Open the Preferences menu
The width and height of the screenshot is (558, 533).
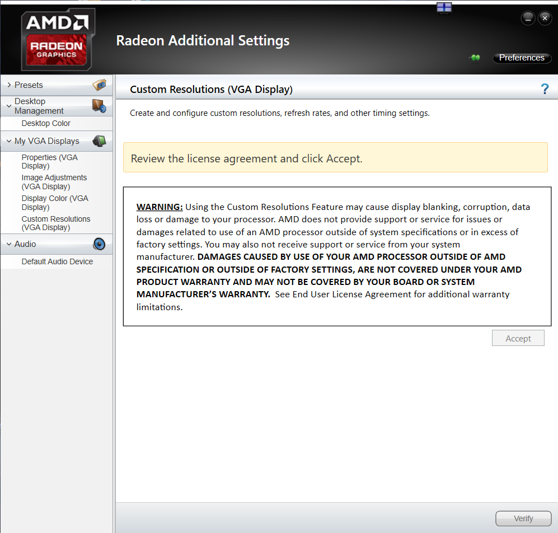(x=522, y=58)
